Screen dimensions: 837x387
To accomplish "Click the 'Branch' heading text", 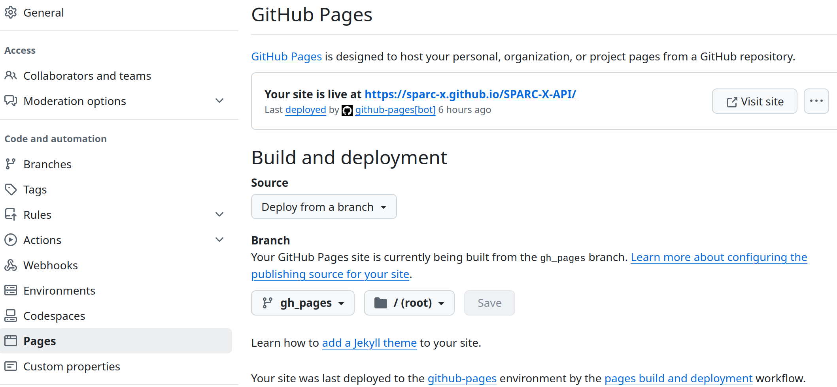I will click(x=271, y=240).
